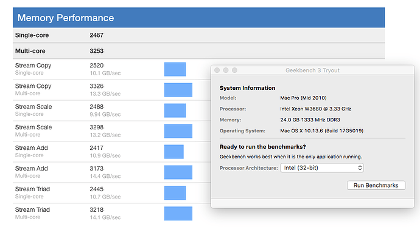
Task: Click the 14.1 GB/sec value
Action: (x=105, y=217)
